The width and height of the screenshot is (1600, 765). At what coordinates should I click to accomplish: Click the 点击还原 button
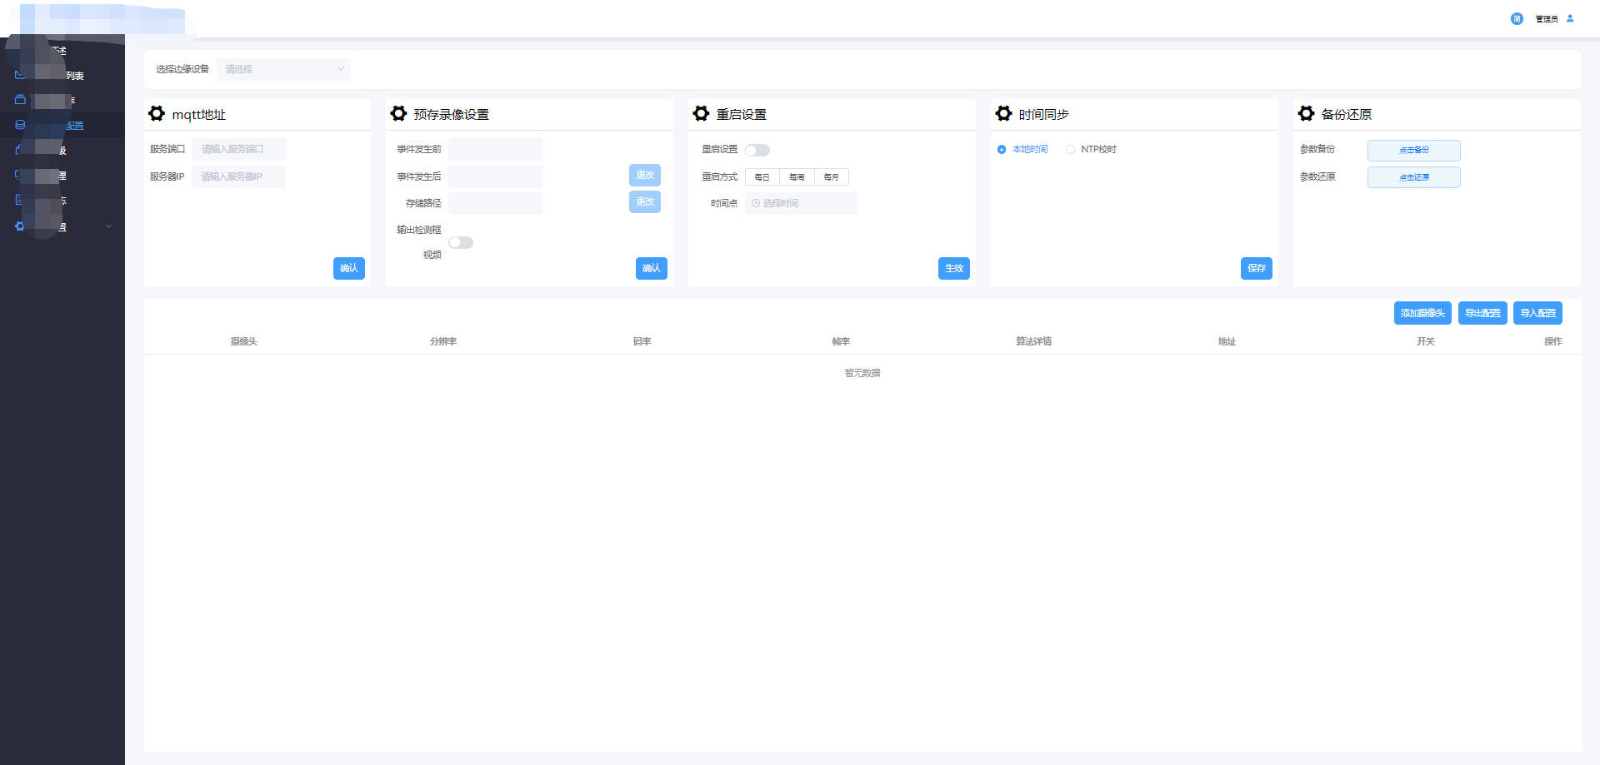coord(1414,177)
